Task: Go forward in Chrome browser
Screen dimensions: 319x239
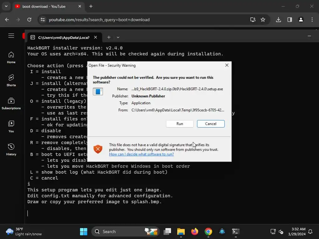Action: click(x=18, y=20)
